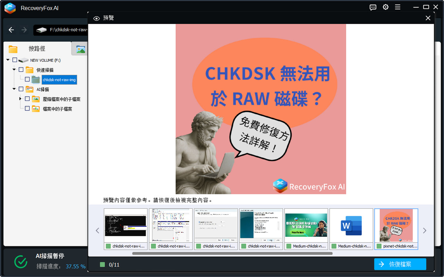444x277 pixels.
Task: Open the settings gear in title bar
Action: click(x=386, y=7)
